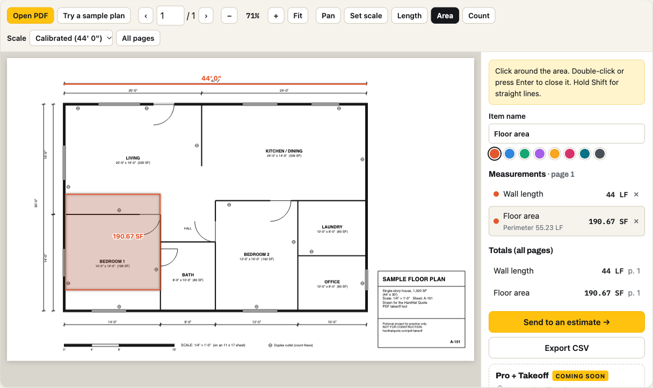Click the COMING SOON badge
The width and height of the screenshot is (653, 388).
tap(580, 376)
